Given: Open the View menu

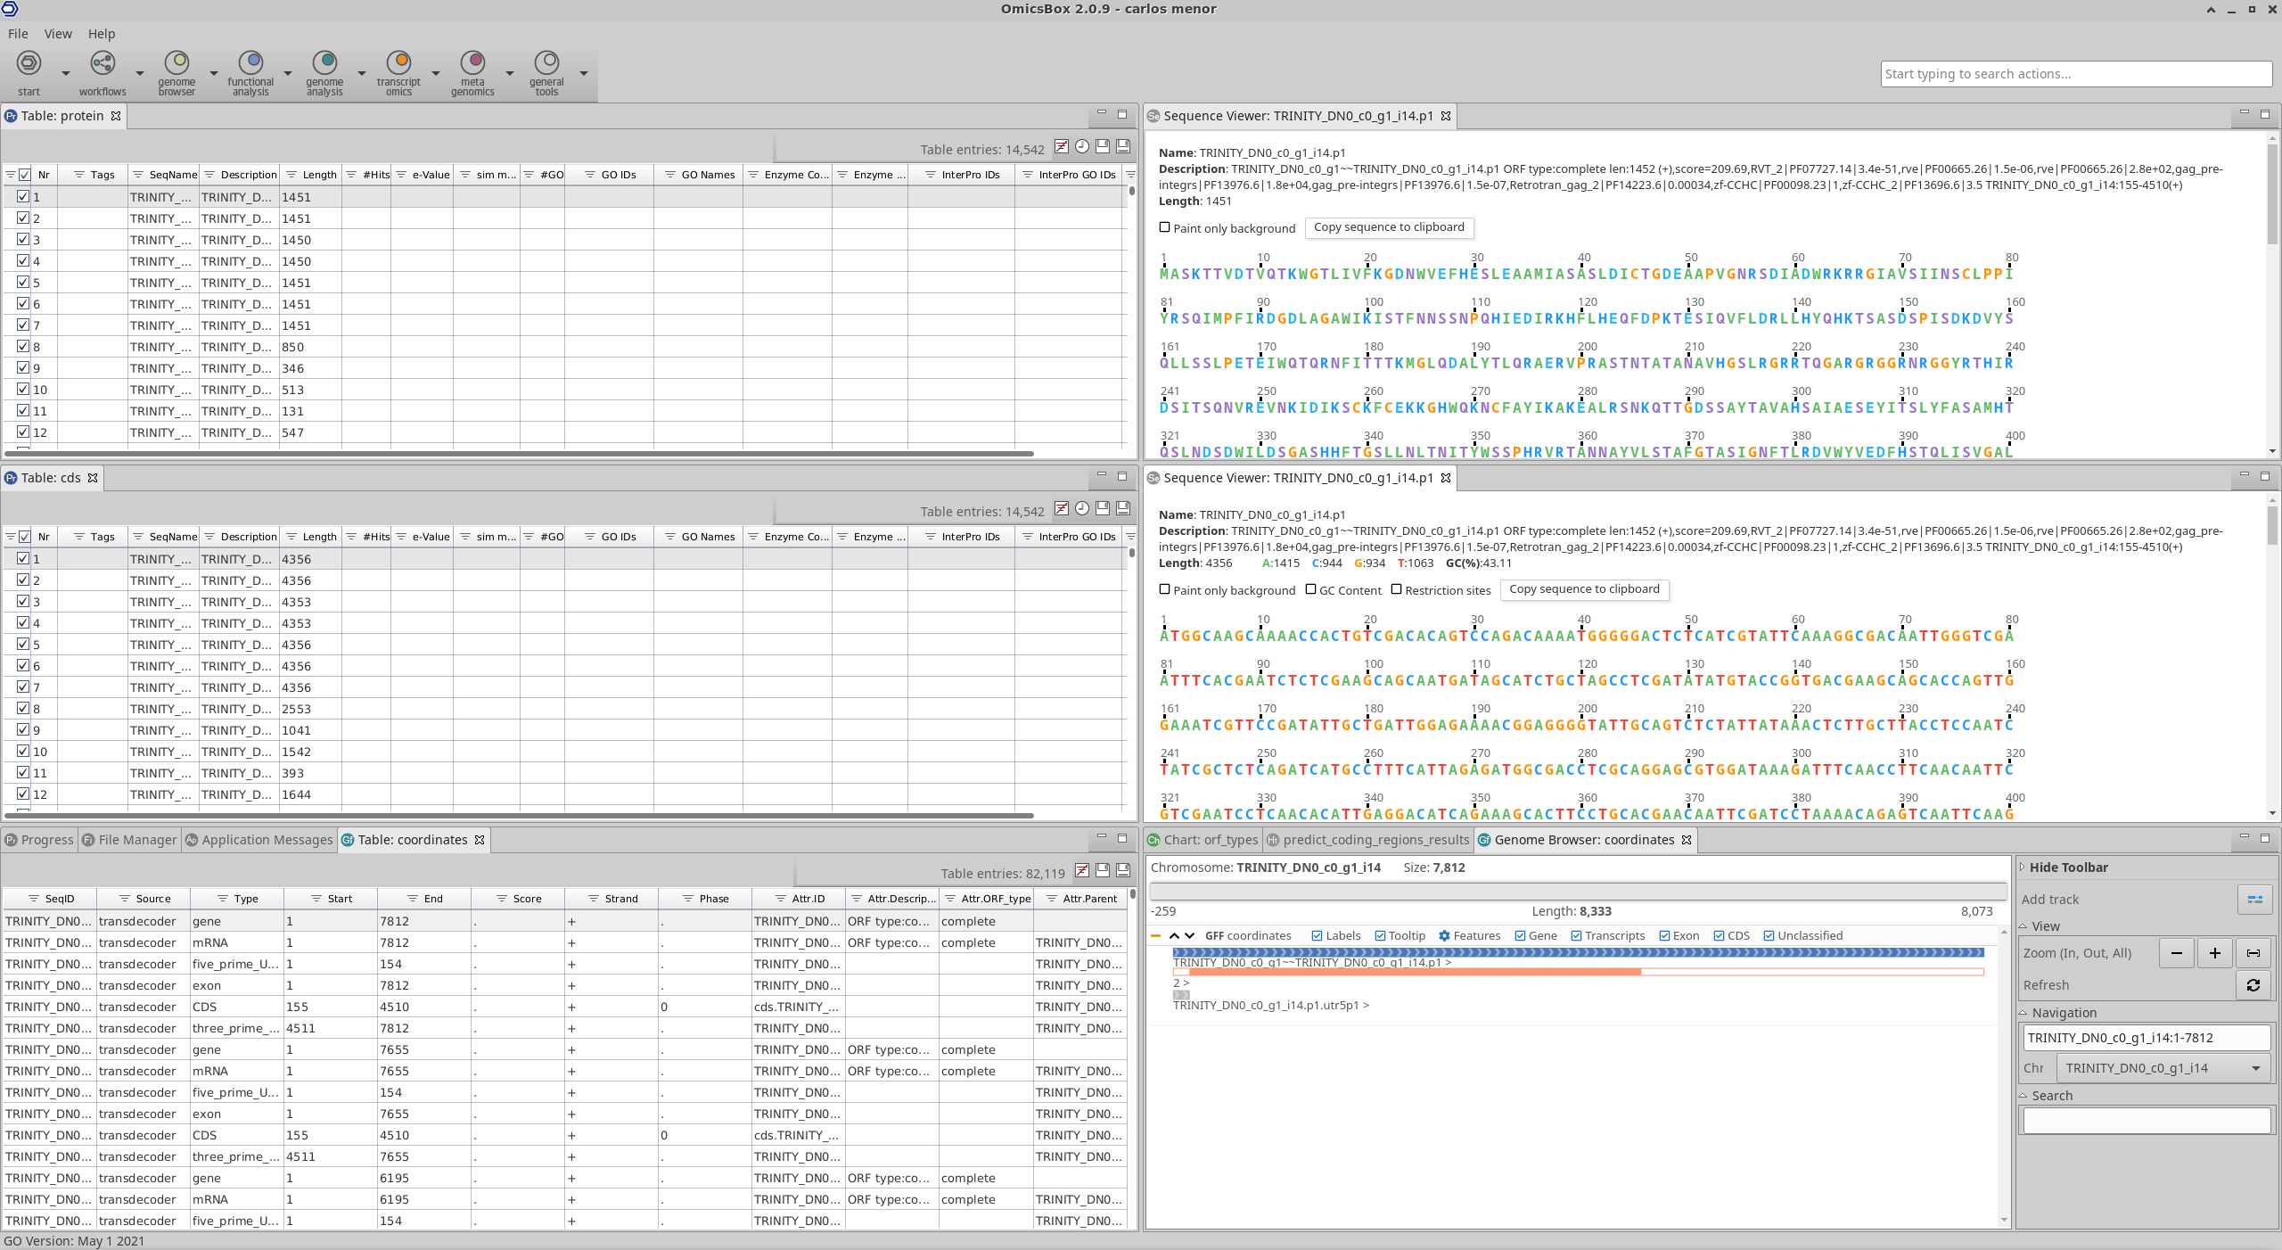Looking at the screenshot, I should click(x=58, y=34).
